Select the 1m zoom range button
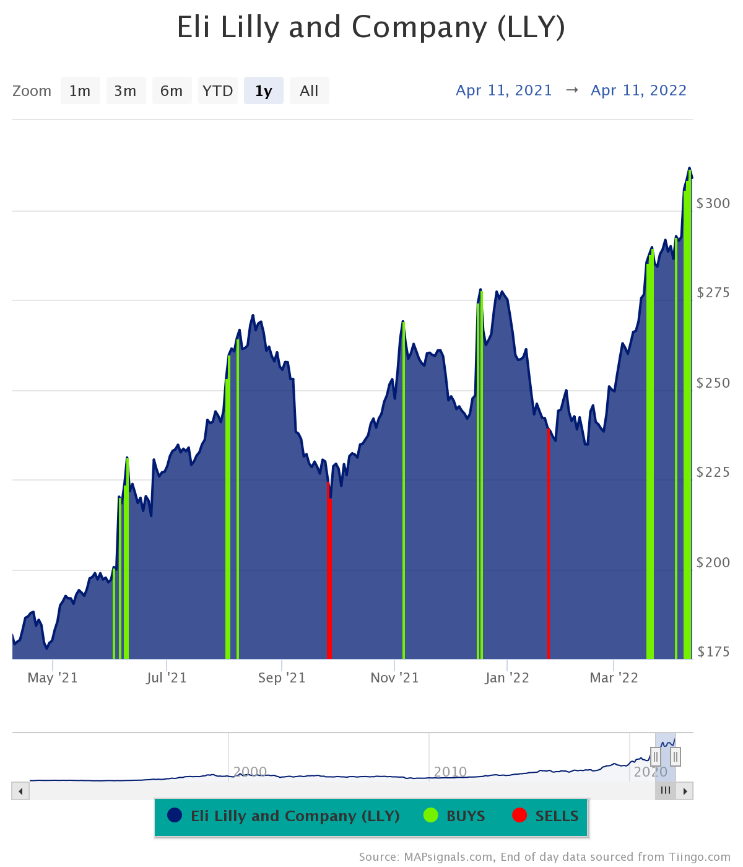Screen dimensions: 743x867 click(x=80, y=90)
